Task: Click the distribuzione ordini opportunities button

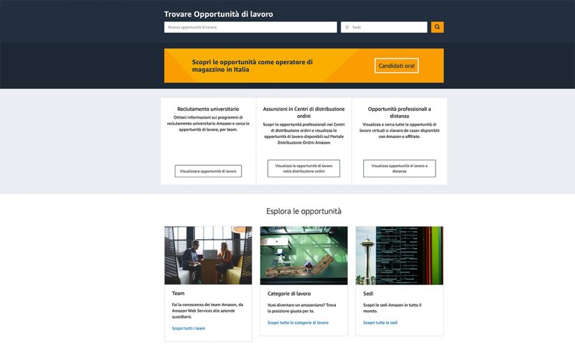Action: pyautogui.click(x=304, y=168)
